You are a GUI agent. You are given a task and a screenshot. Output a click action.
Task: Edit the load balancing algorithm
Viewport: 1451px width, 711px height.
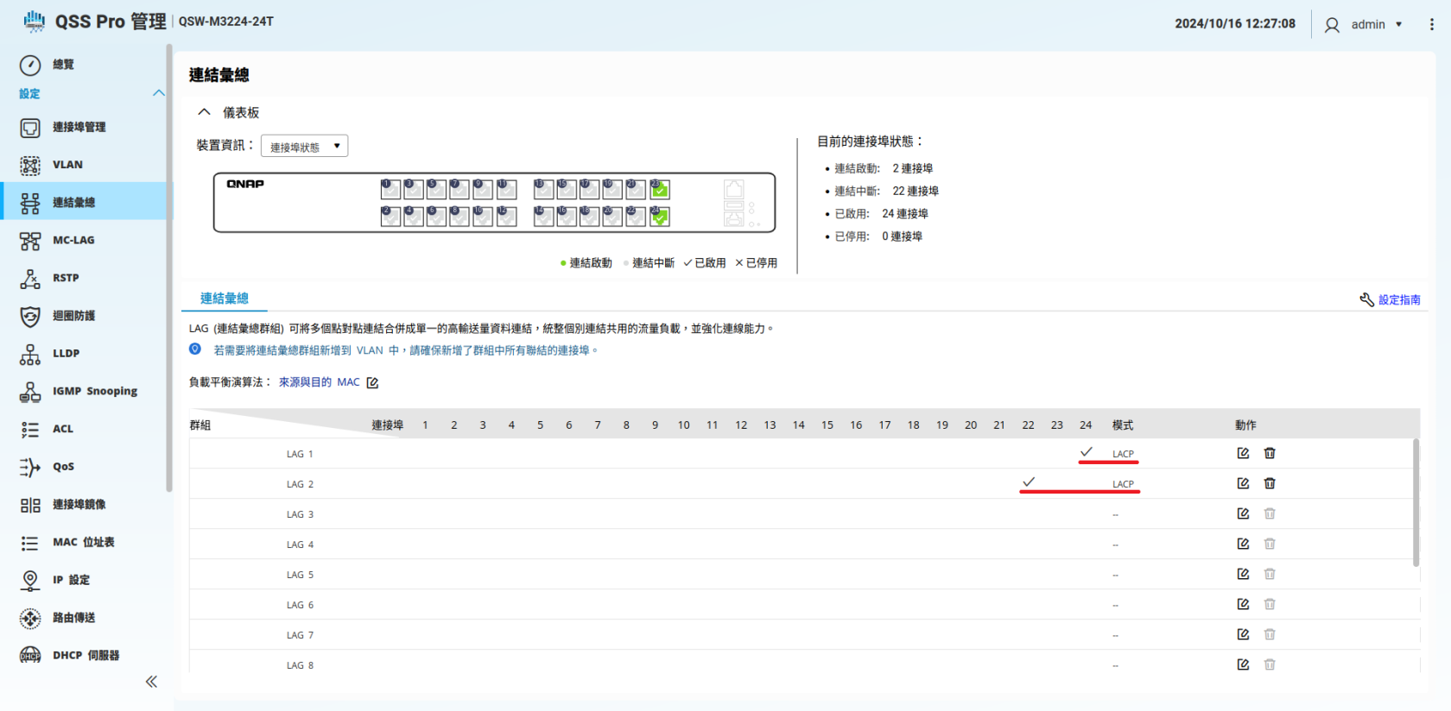coord(372,382)
